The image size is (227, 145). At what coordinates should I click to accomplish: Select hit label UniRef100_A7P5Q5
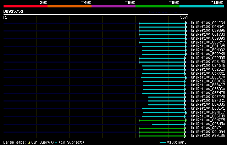[208, 58]
